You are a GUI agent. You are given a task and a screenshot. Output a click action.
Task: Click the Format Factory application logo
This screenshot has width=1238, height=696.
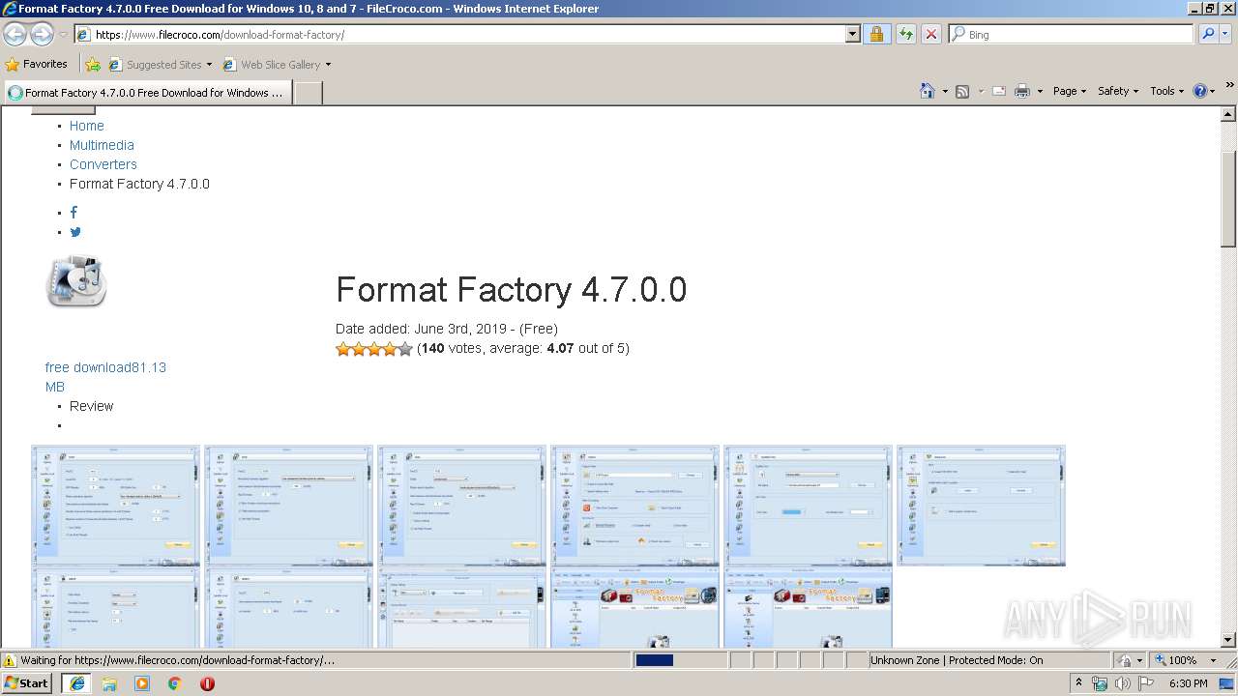[x=76, y=281]
